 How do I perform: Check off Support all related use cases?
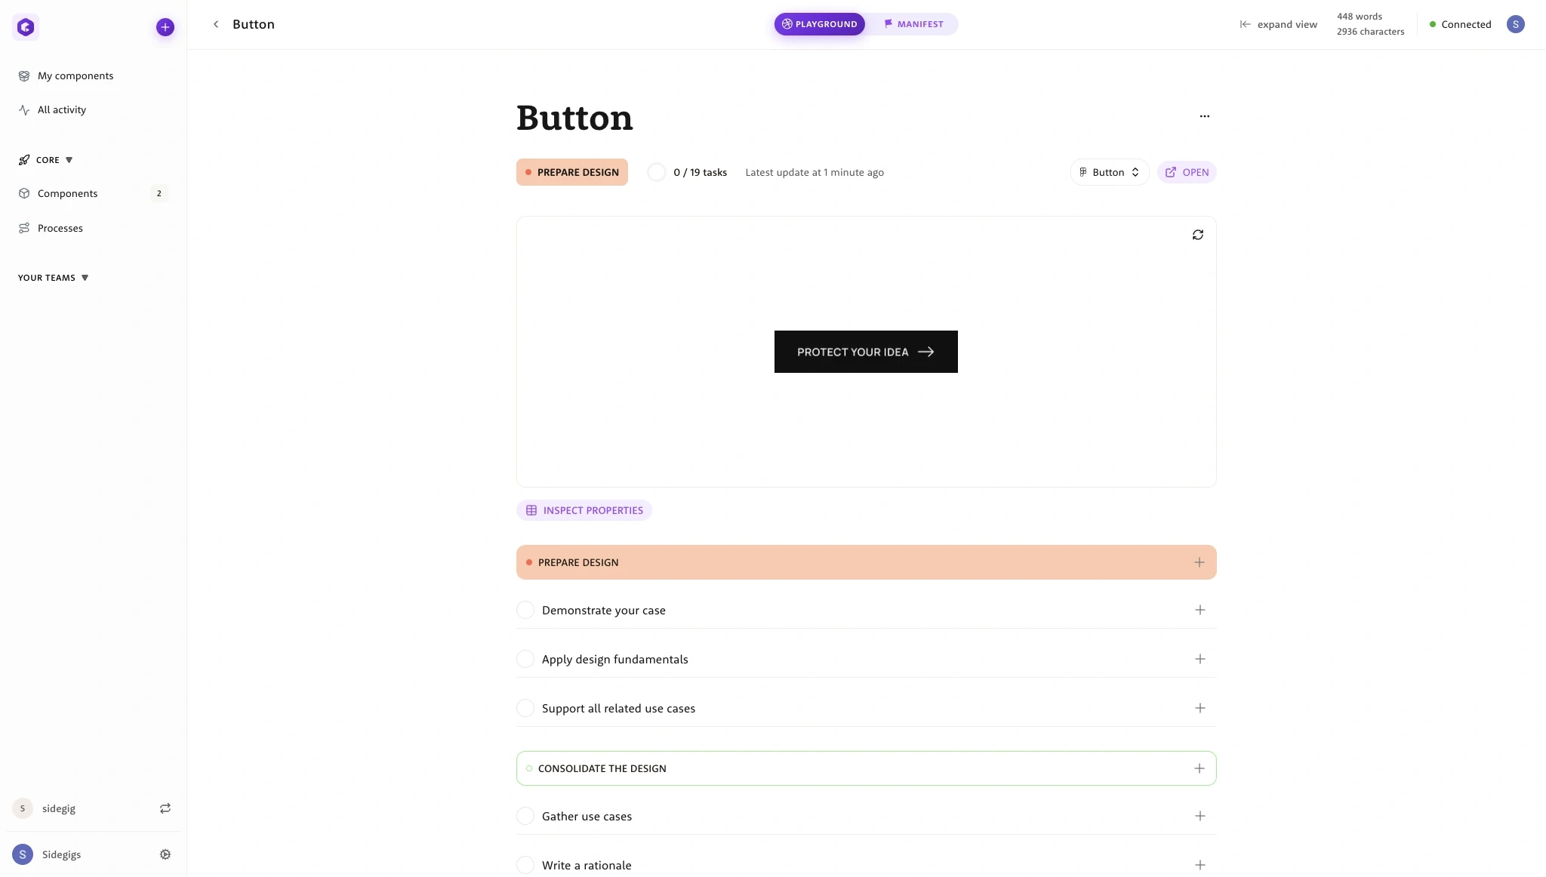[525, 708]
